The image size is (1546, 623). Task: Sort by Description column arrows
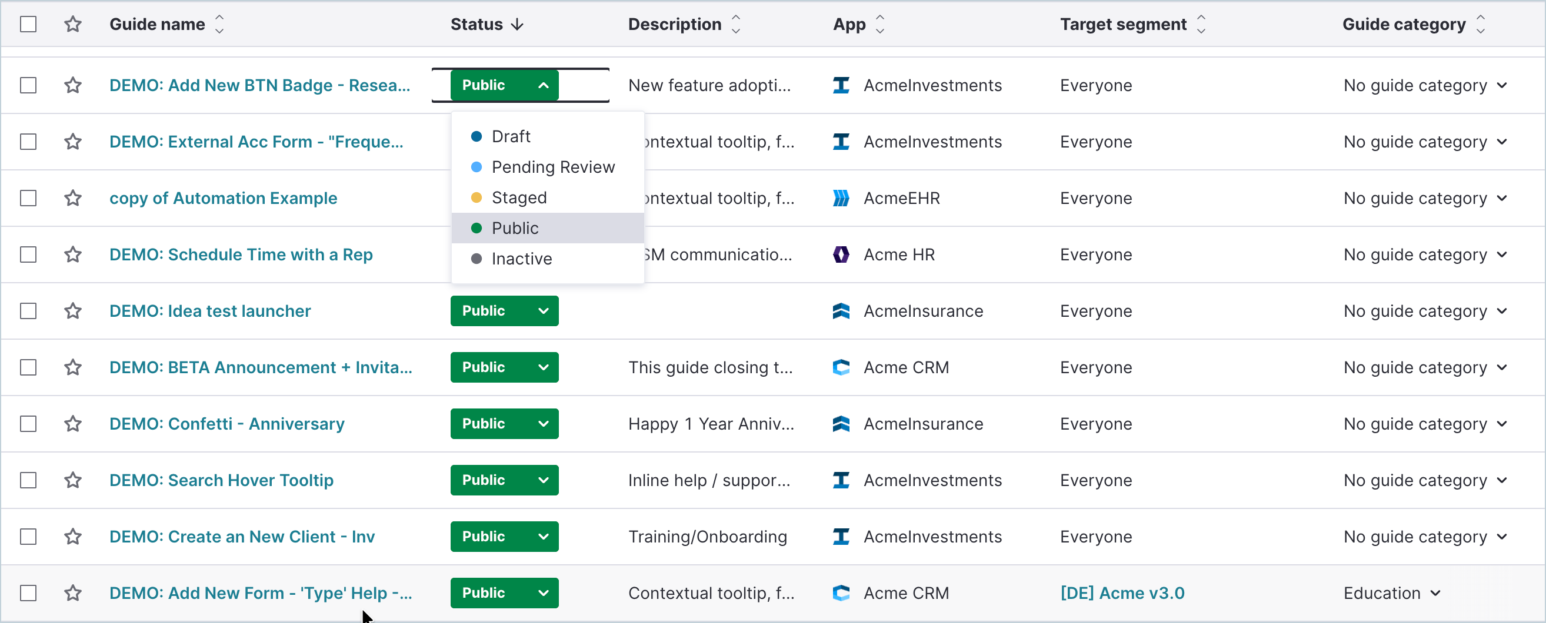[736, 24]
